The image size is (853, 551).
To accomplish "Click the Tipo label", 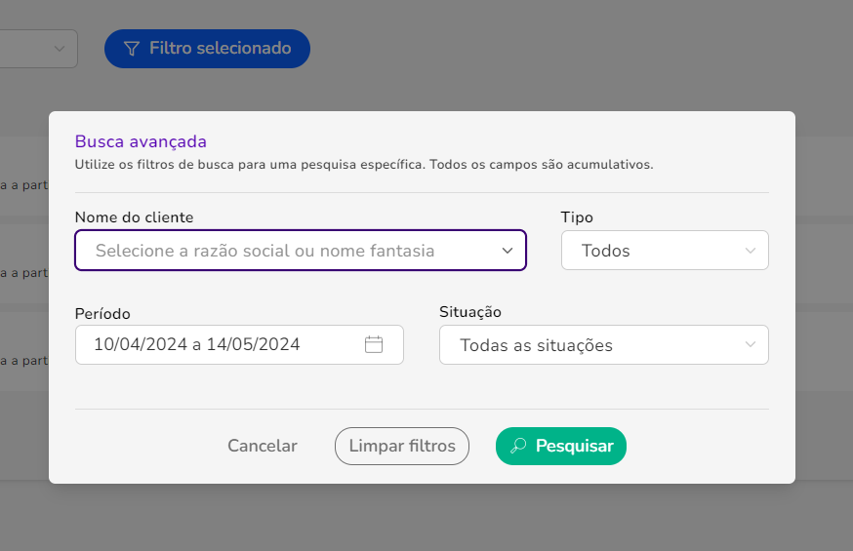I will coord(577,217).
